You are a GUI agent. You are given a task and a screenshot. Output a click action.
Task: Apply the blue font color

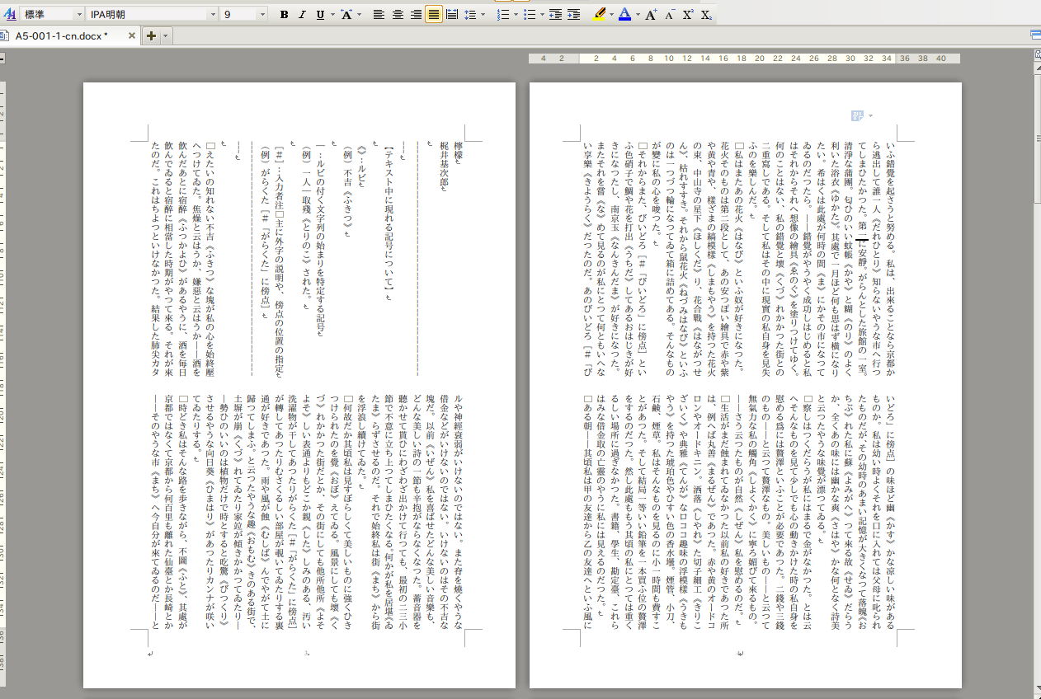(x=624, y=15)
